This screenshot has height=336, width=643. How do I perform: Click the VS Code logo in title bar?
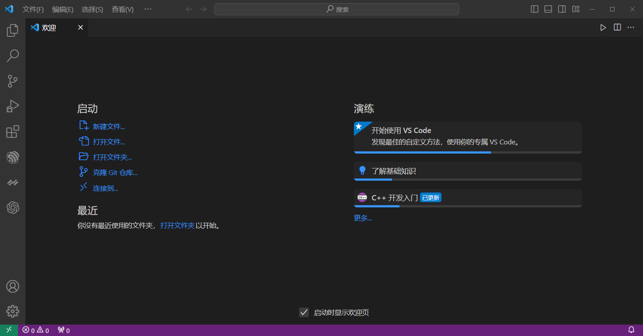pyautogui.click(x=9, y=9)
